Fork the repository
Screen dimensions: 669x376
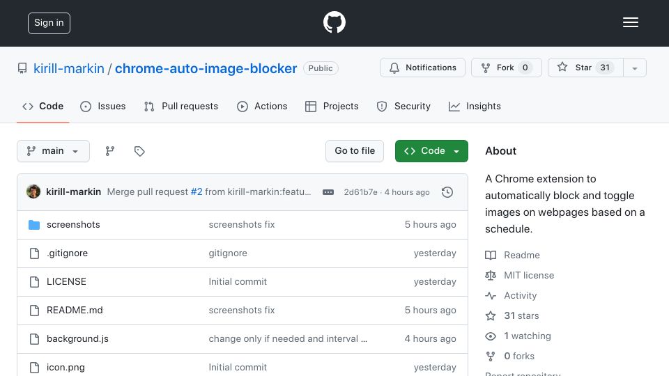click(x=507, y=68)
